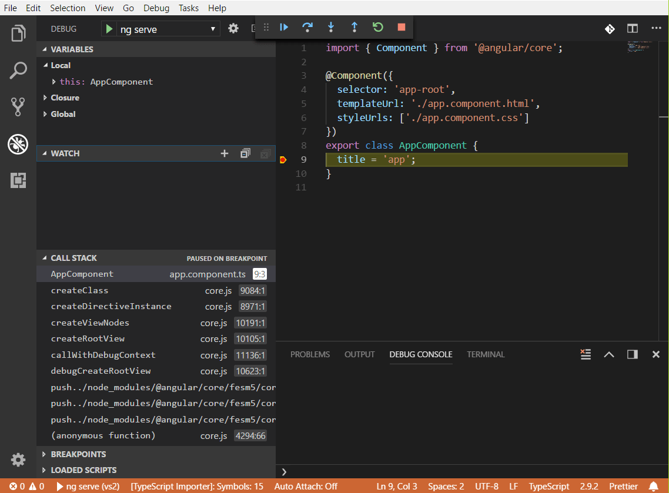Click Ln 9, Col 3 to go to line

tap(397, 486)
